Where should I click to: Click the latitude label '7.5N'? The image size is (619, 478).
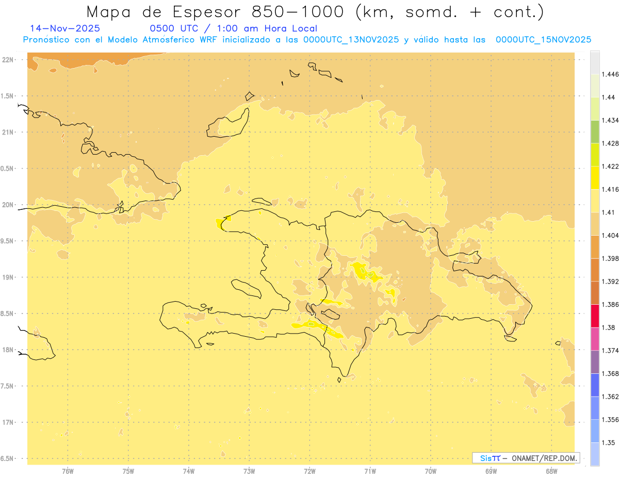coord(8,386)
